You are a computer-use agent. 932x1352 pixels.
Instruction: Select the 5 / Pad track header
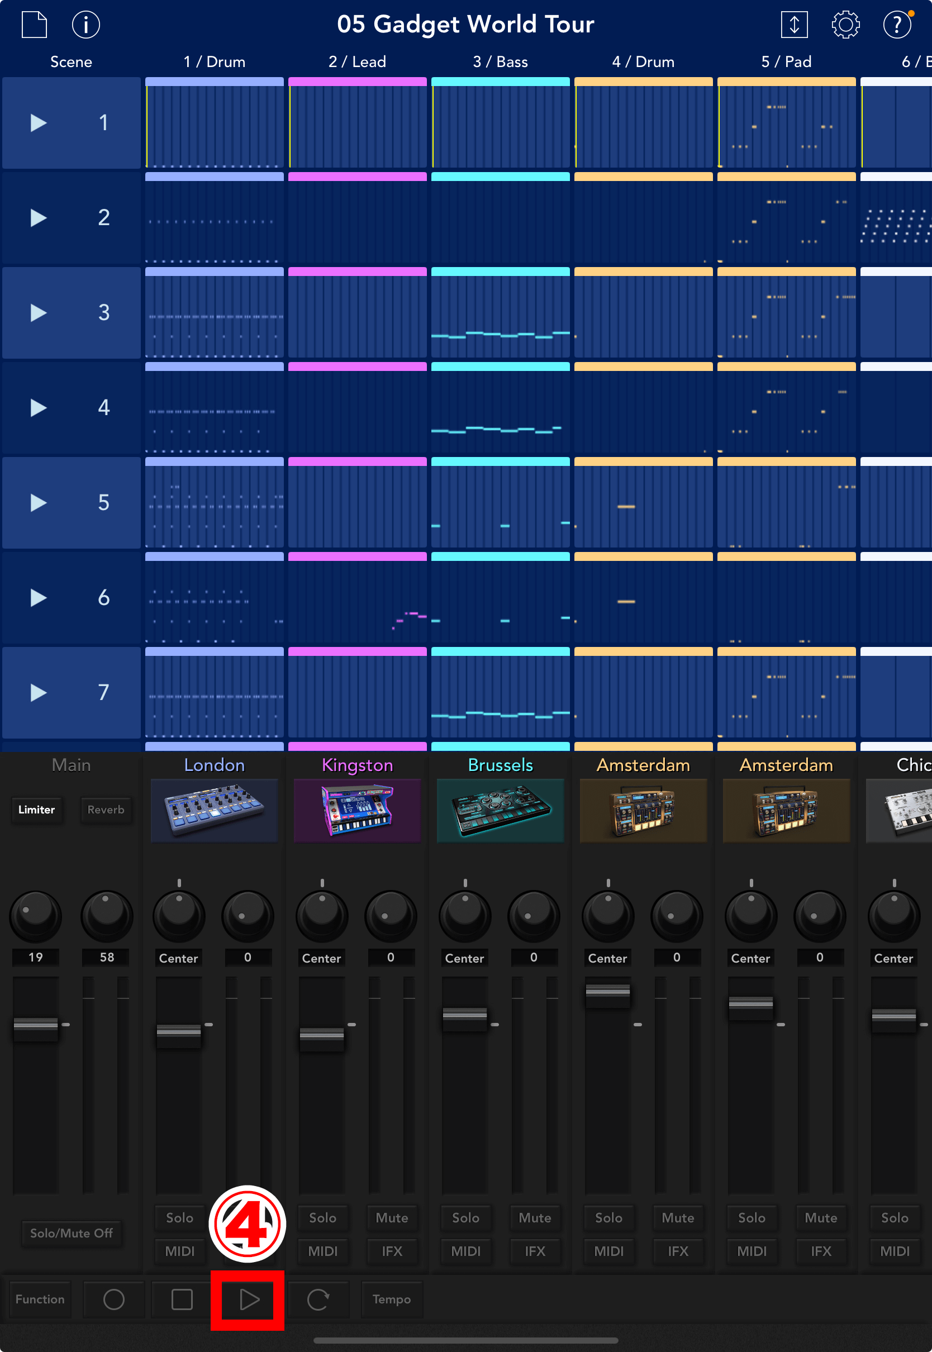(787, 62)
